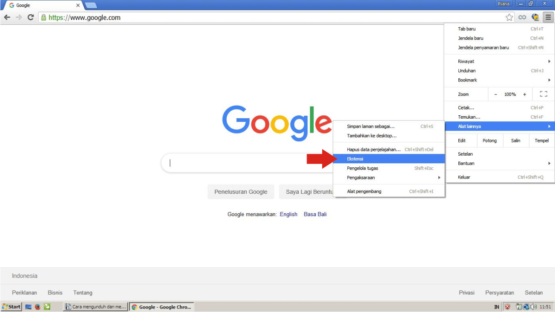Image resolution: width=555 pixels, height=312 pixels.
Task: Select Hapus data penjelajahan... item
Action: 389,149
